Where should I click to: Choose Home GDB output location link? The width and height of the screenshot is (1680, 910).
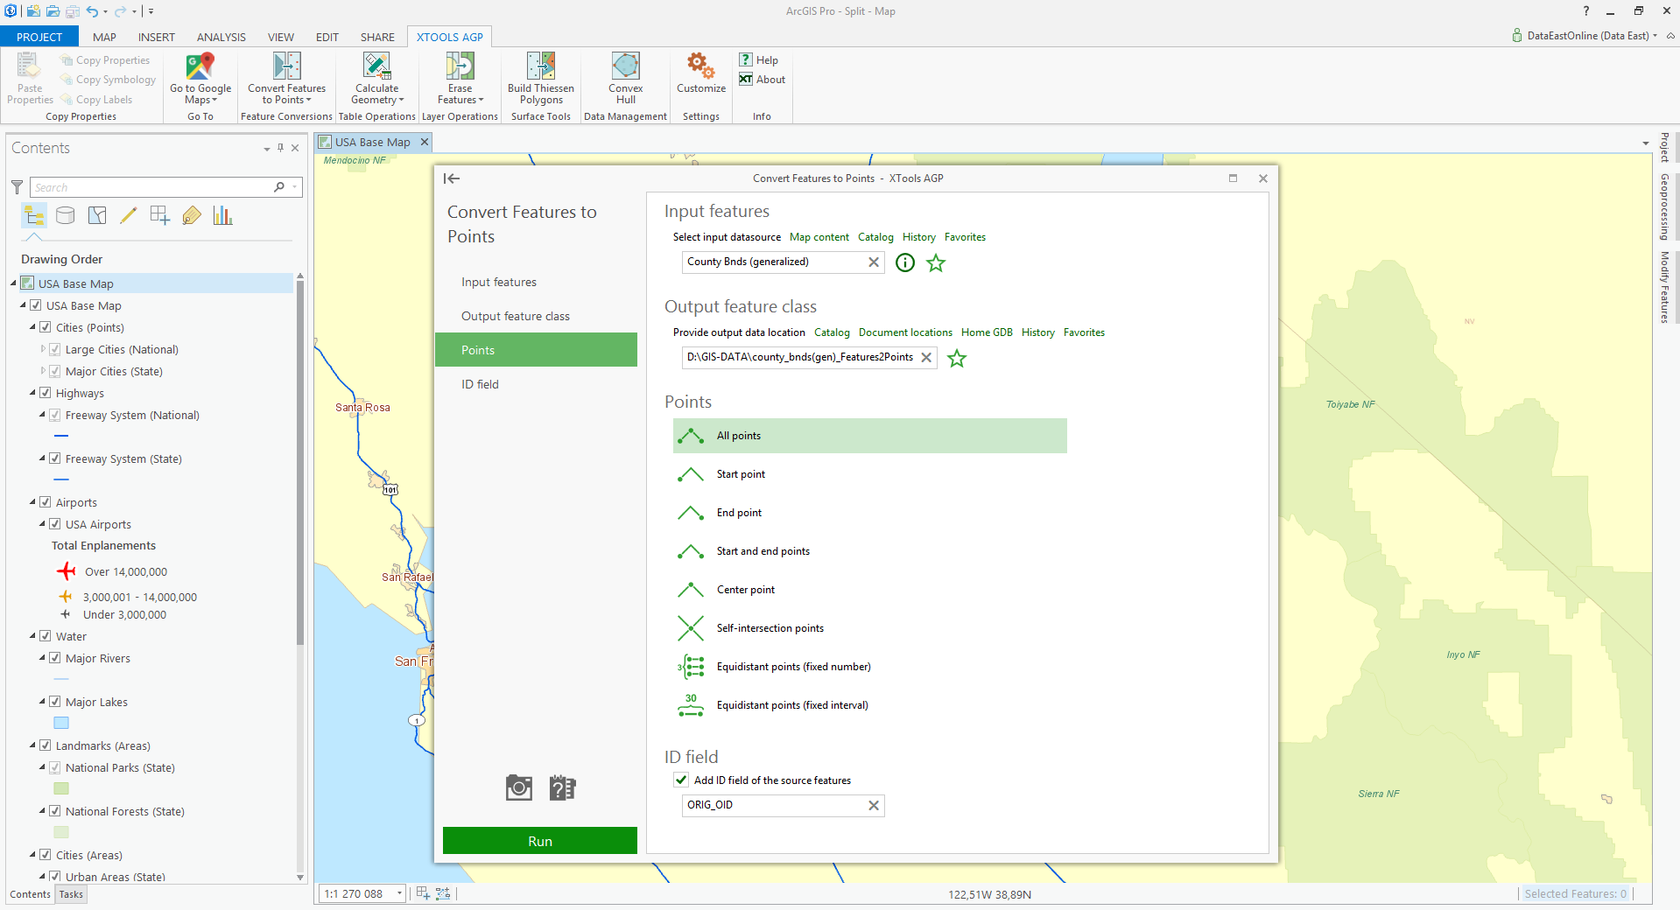(987, 332)
